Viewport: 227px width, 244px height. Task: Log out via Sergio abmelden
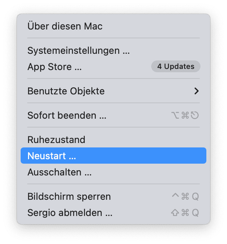click(70, 213)
